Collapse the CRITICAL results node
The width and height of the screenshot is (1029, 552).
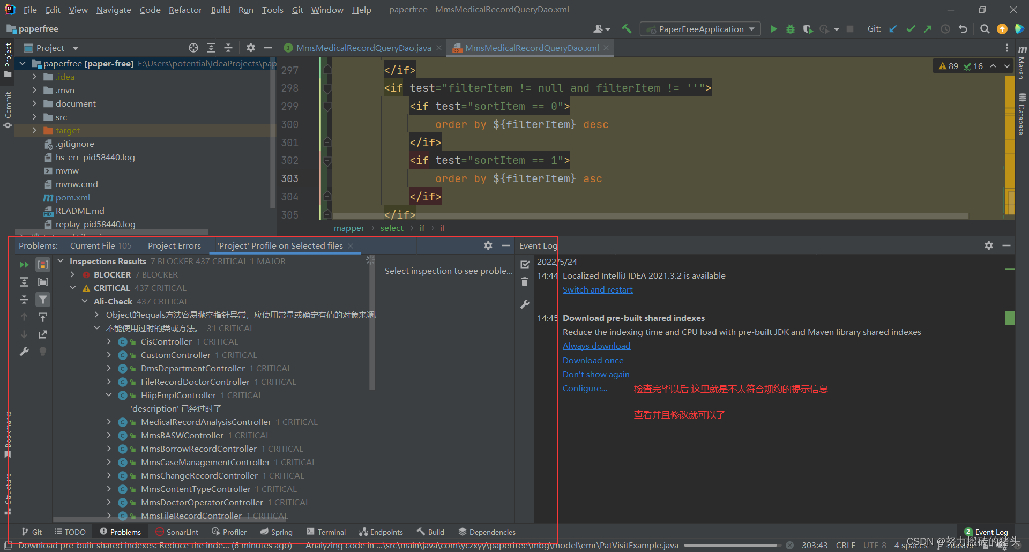click(73, 288)
